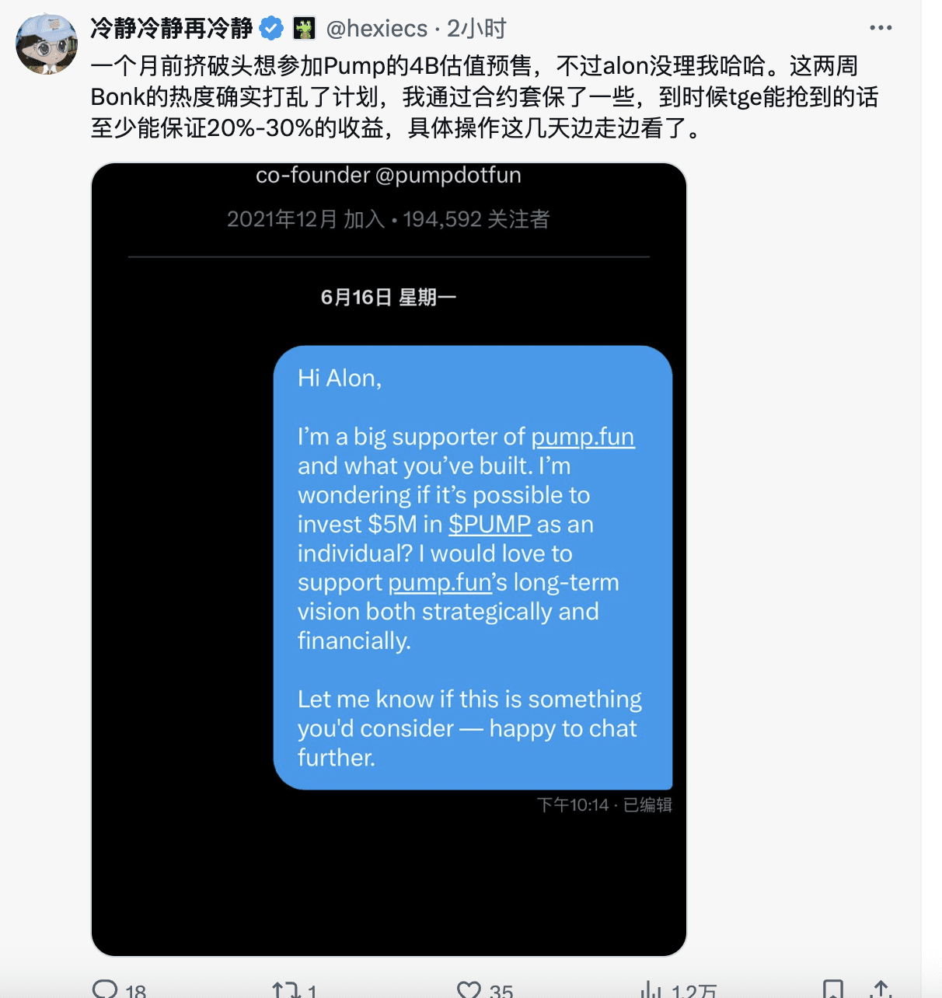Click the @pumpdotfun mention in the image
Image resolution: width=942 pixels, height=998 pixels.
click(x=448, y=175)
